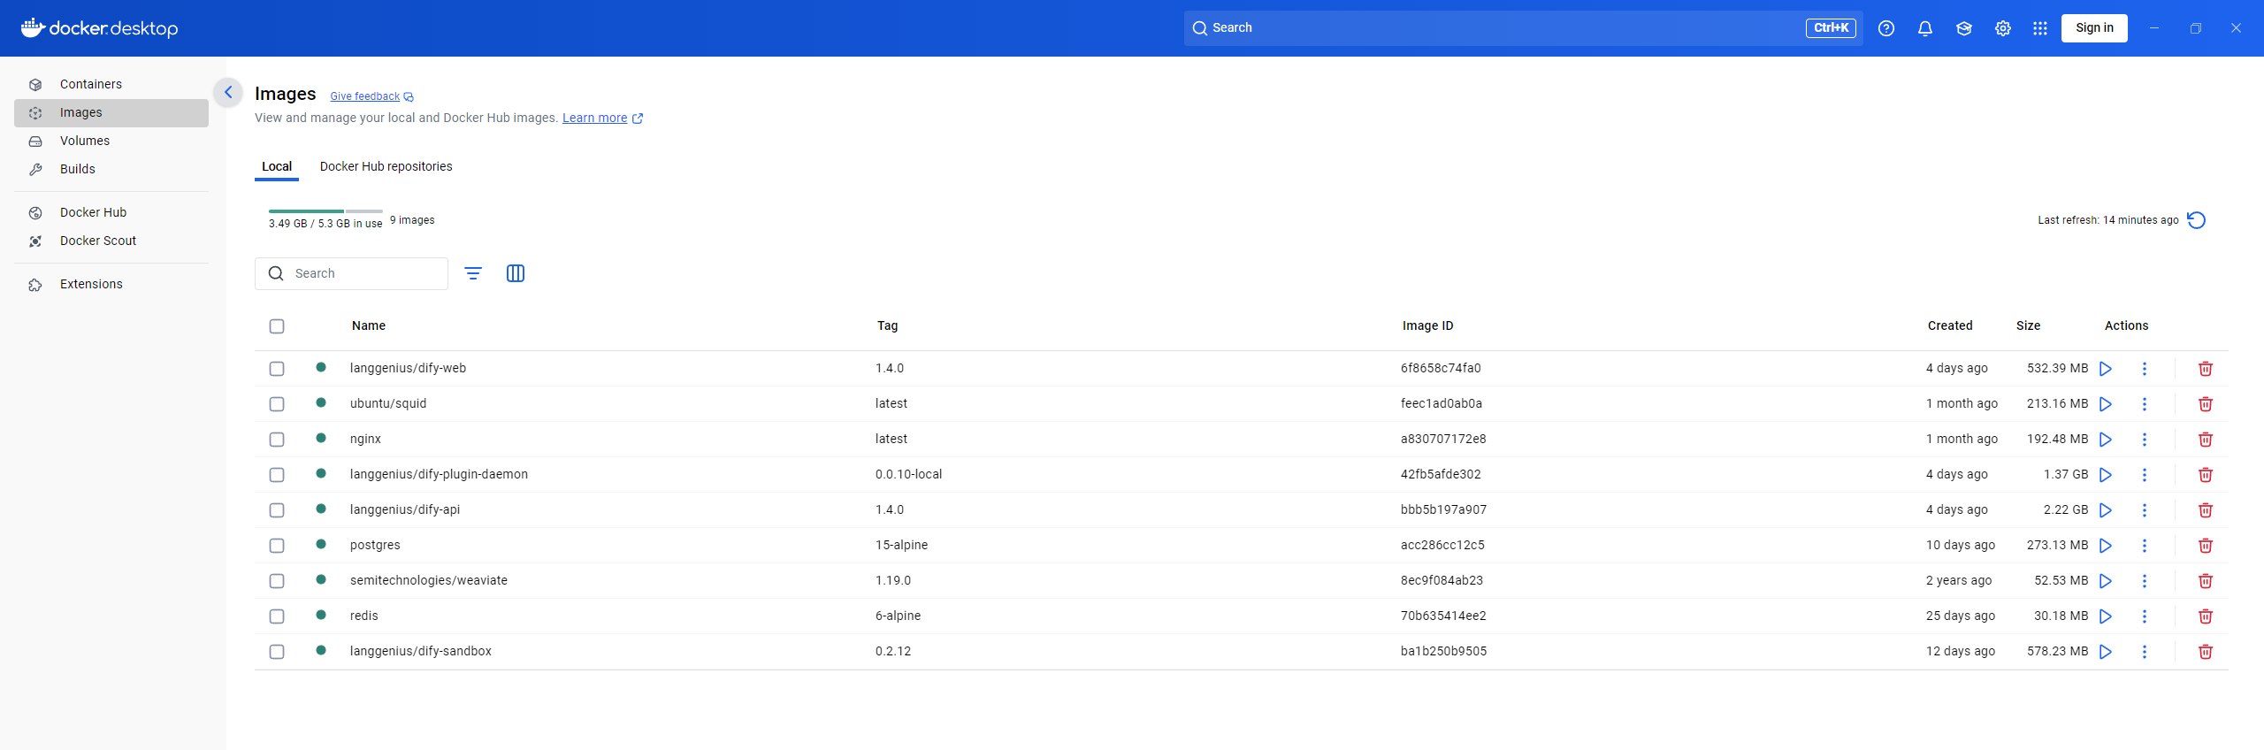Run the semitechnologies/weaviate image
This screenshot has height=750, width=2264.
[x=2106, y=581]
